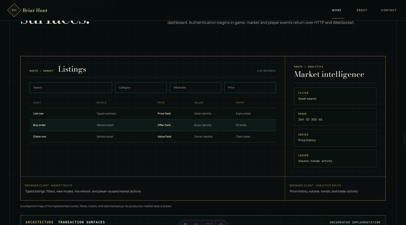406x225 pixels.
Task: Open the Contact nav item
Action: tap(389, 10)
